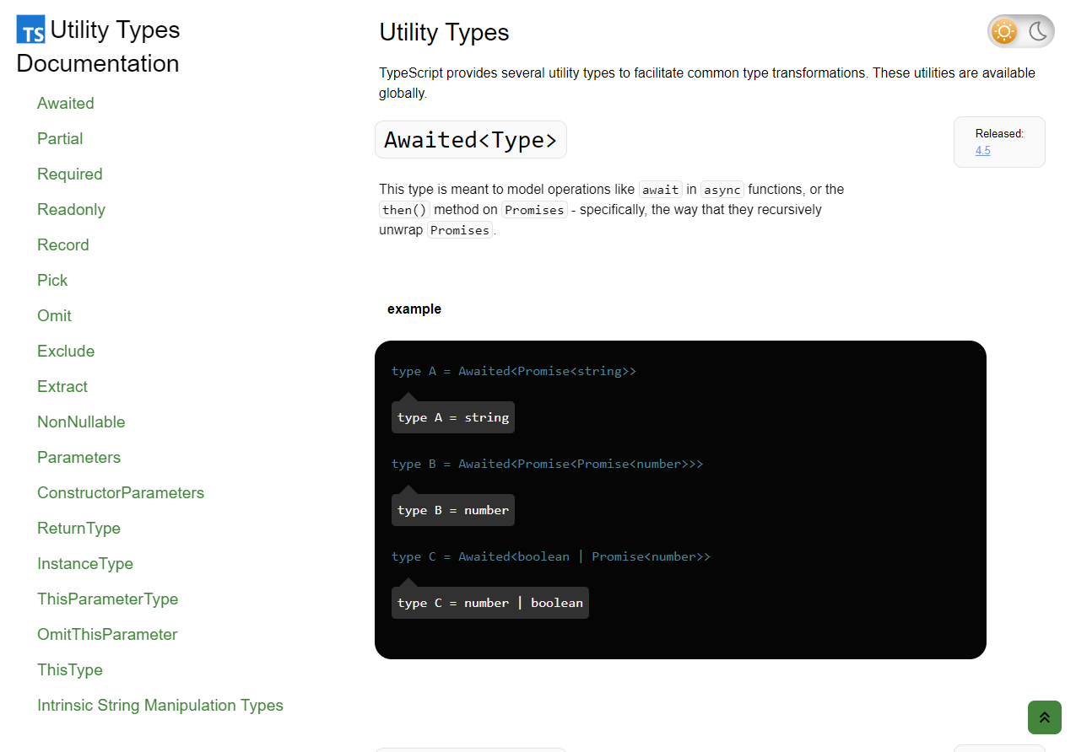The height and width of the screenshot is (752, 1076).
Task: Click the 'Released:' label
Action: click(x=999, y=133)
